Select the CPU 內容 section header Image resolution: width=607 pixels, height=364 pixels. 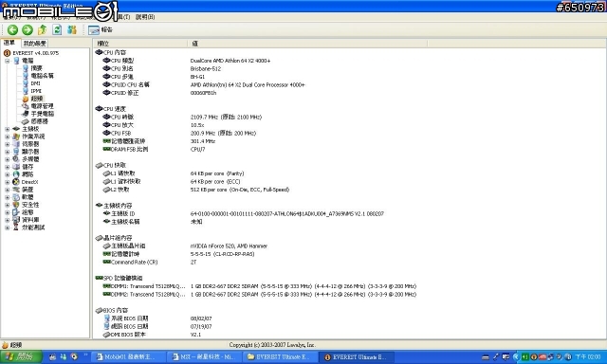click(x=111, y=52)
